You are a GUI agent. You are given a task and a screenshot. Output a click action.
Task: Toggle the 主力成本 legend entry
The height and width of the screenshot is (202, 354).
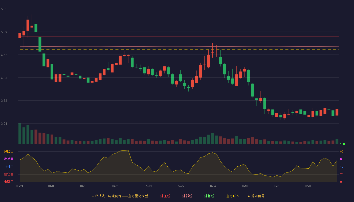click(231, 196)
